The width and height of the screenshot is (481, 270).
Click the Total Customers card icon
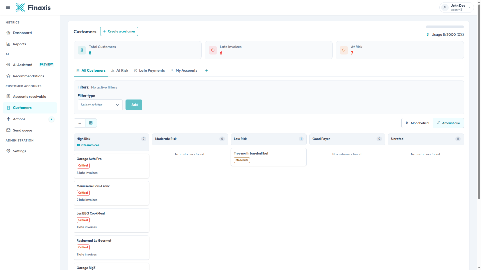pos(82,50)
